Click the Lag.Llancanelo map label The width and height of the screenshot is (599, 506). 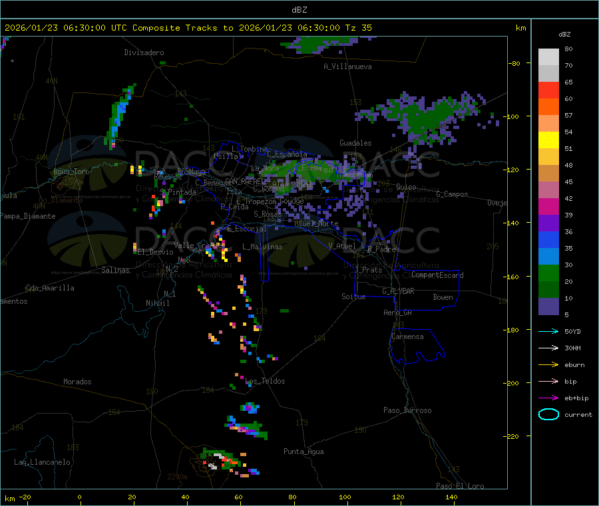(42, 462)
